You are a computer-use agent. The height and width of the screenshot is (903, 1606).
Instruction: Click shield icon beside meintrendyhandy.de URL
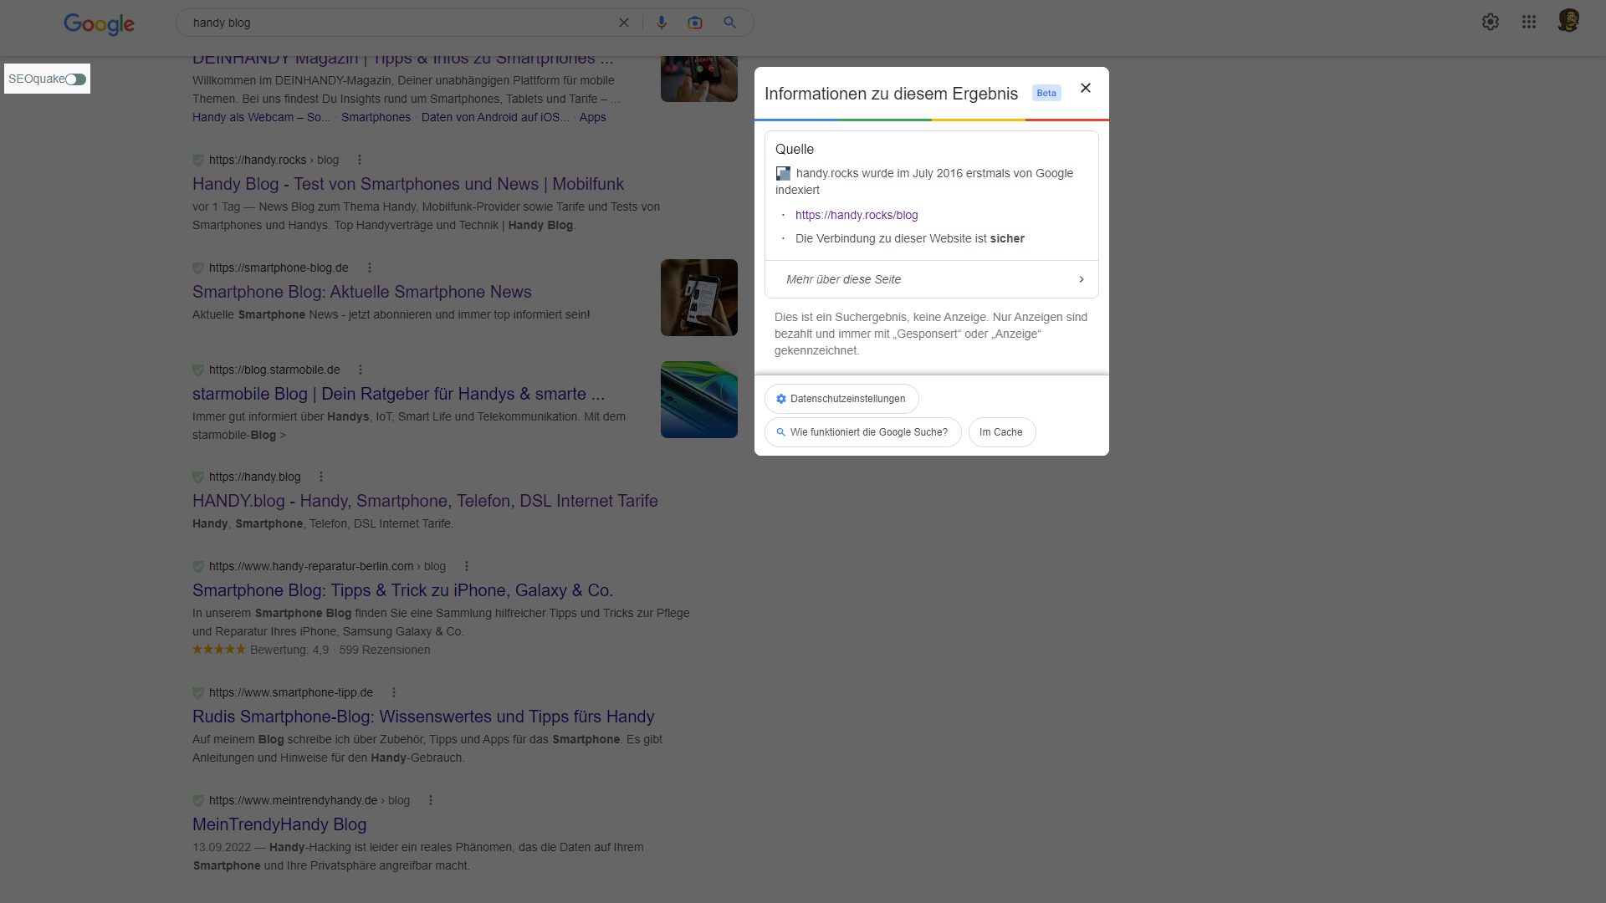click(x=198, y=801)
